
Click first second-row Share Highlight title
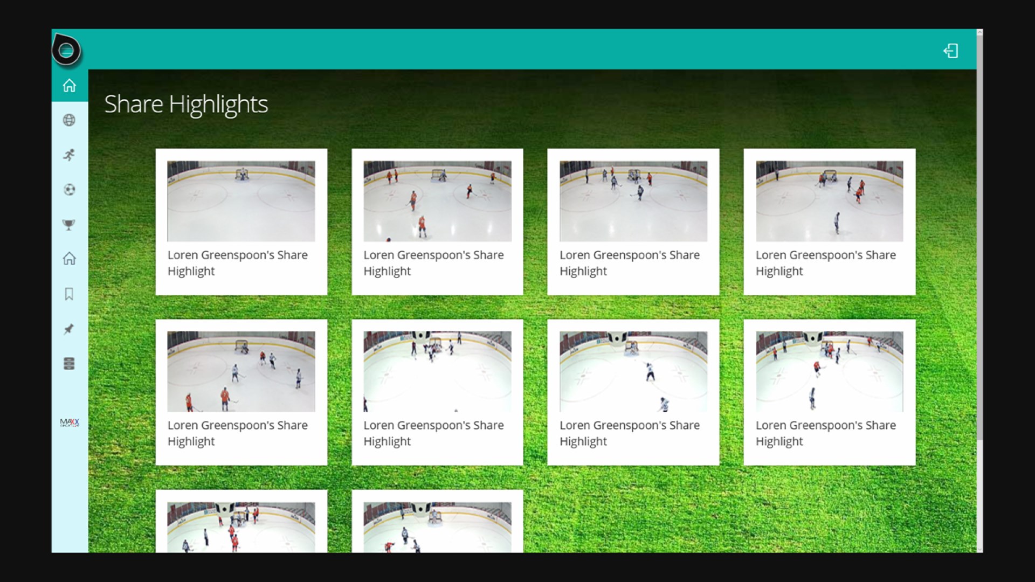pos(238,433)
